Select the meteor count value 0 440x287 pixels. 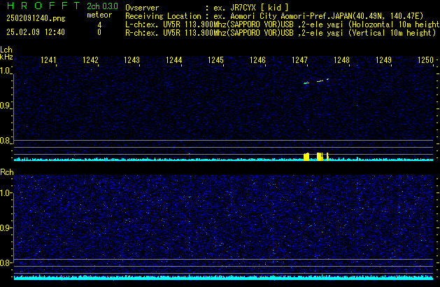99,32
